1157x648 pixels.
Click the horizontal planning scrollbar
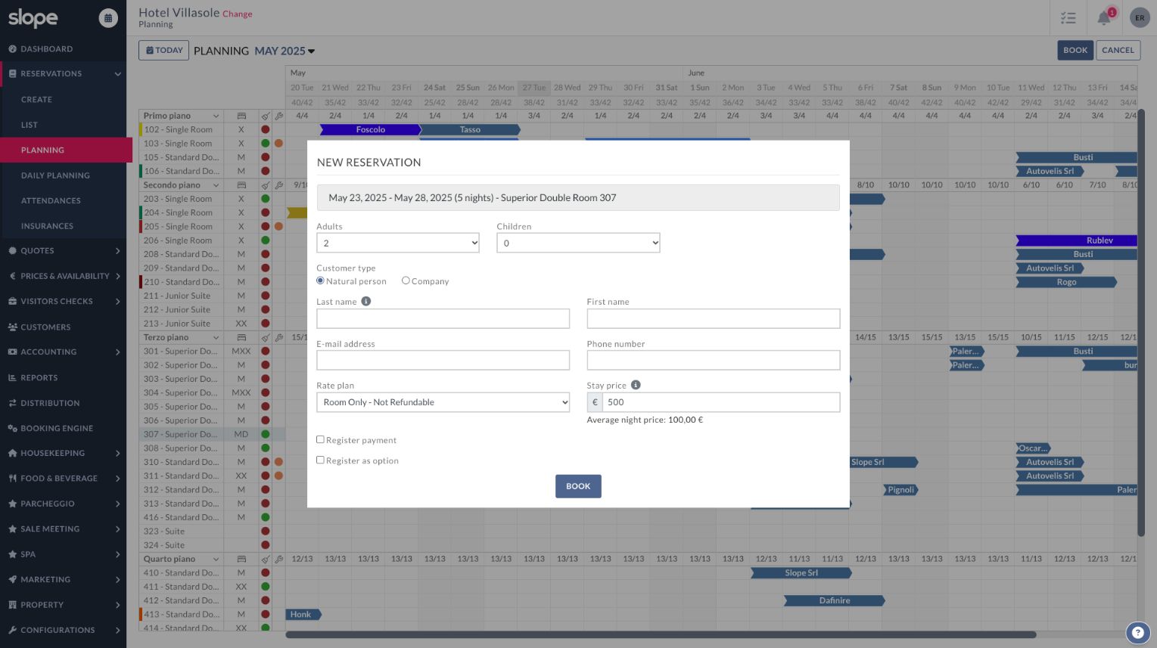pos(661,634)
